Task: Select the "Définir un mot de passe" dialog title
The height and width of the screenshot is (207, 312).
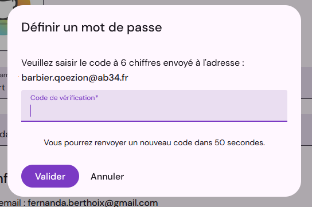Action: [x=92, y=27]
